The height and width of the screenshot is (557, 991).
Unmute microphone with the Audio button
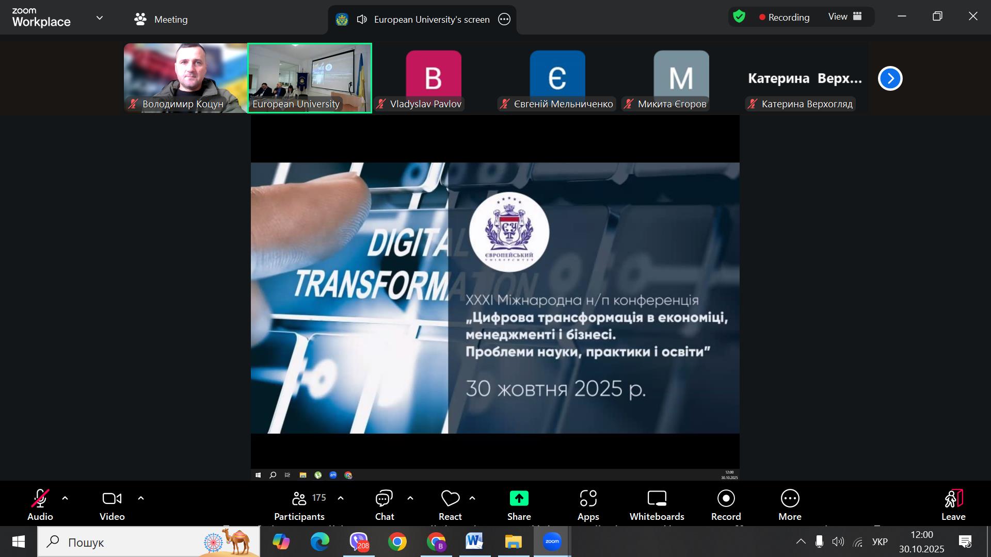(x=40, y=504)
